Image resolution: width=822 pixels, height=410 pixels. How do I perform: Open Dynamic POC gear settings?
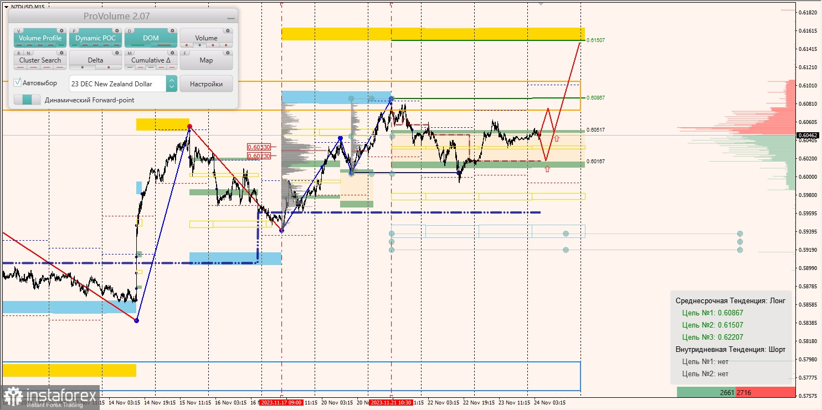click(x=117, y=30)
